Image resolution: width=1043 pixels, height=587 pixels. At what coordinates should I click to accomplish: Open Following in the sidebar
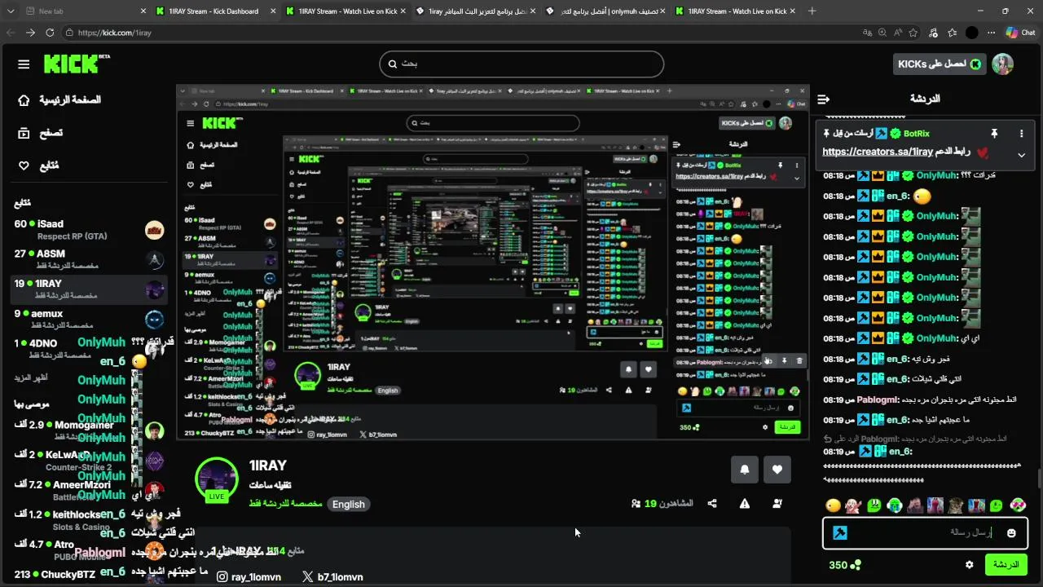pyautogui.click(x=39, y=166)
